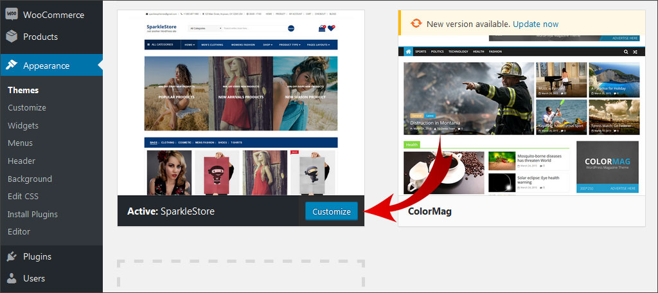Click the Appearance paintbrush icon

point(12,66)
